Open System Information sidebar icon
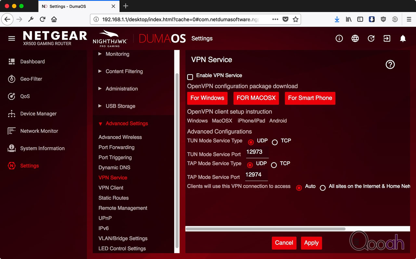 click(x=12, y=148)
